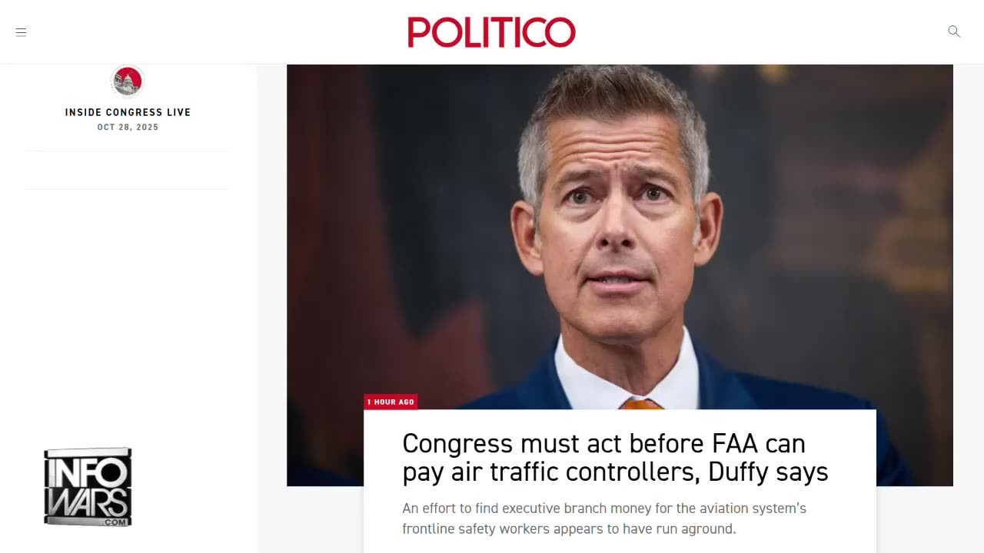Click the article summary about executive branch money
The height and width of the screenshot is (553, 984).
(604, 518)
